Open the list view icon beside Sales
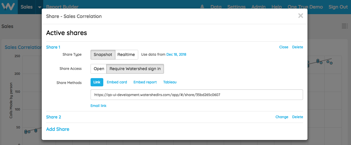351x145 pixels. (345, 26)
